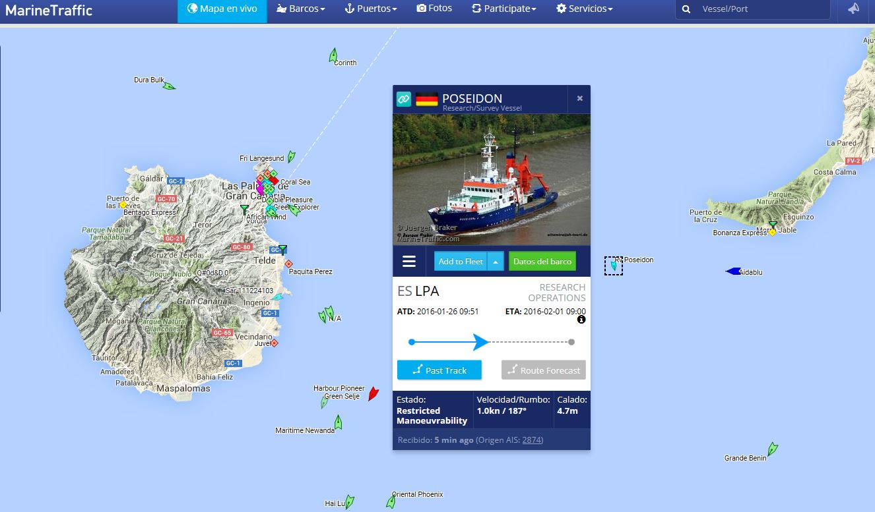Open the POSEIDON vessel photo
The image size is (875, 512).
click(x=492, y=179)
